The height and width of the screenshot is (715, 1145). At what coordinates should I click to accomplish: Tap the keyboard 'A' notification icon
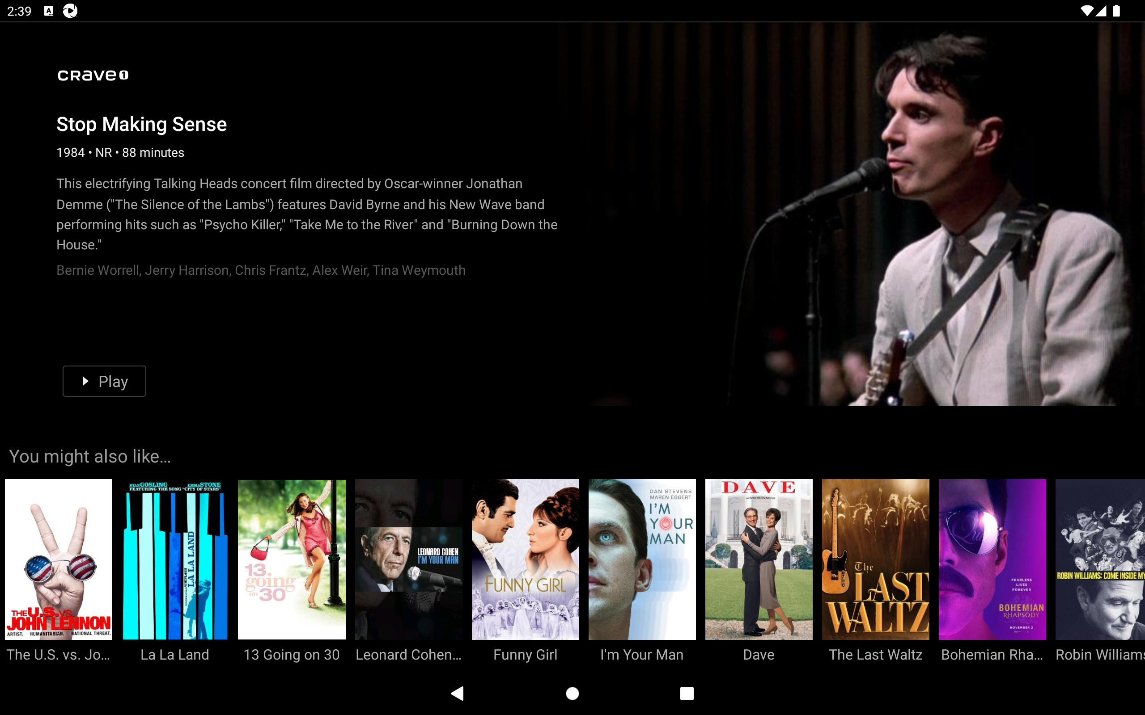coord(49,11)
